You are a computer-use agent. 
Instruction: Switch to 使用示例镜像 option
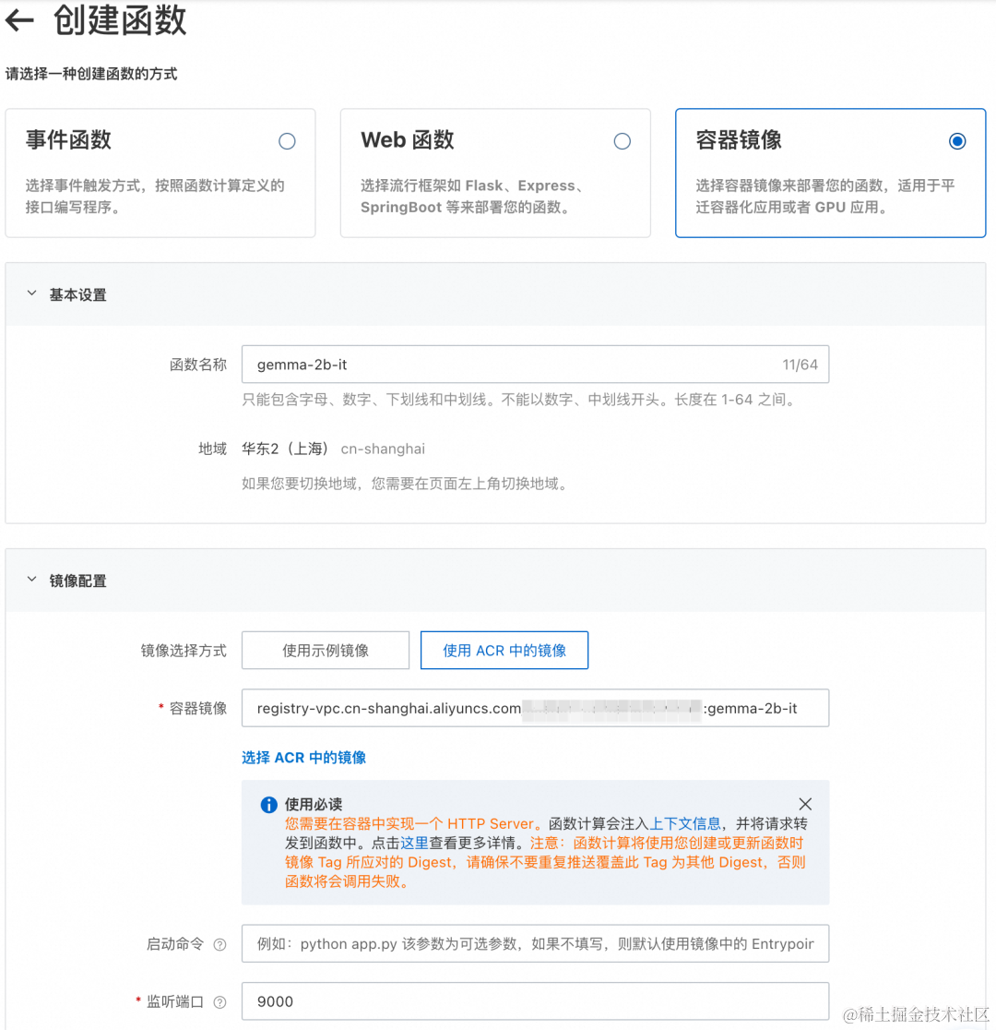(326, 650)
